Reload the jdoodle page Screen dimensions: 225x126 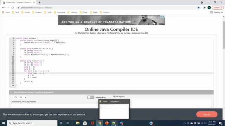pos(13,8)
